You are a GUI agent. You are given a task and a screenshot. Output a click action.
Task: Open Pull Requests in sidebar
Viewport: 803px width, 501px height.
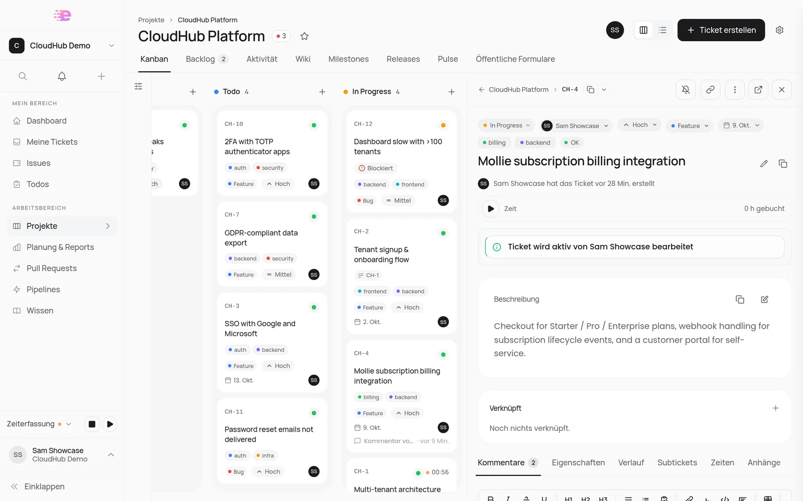[x=62, y=268]
